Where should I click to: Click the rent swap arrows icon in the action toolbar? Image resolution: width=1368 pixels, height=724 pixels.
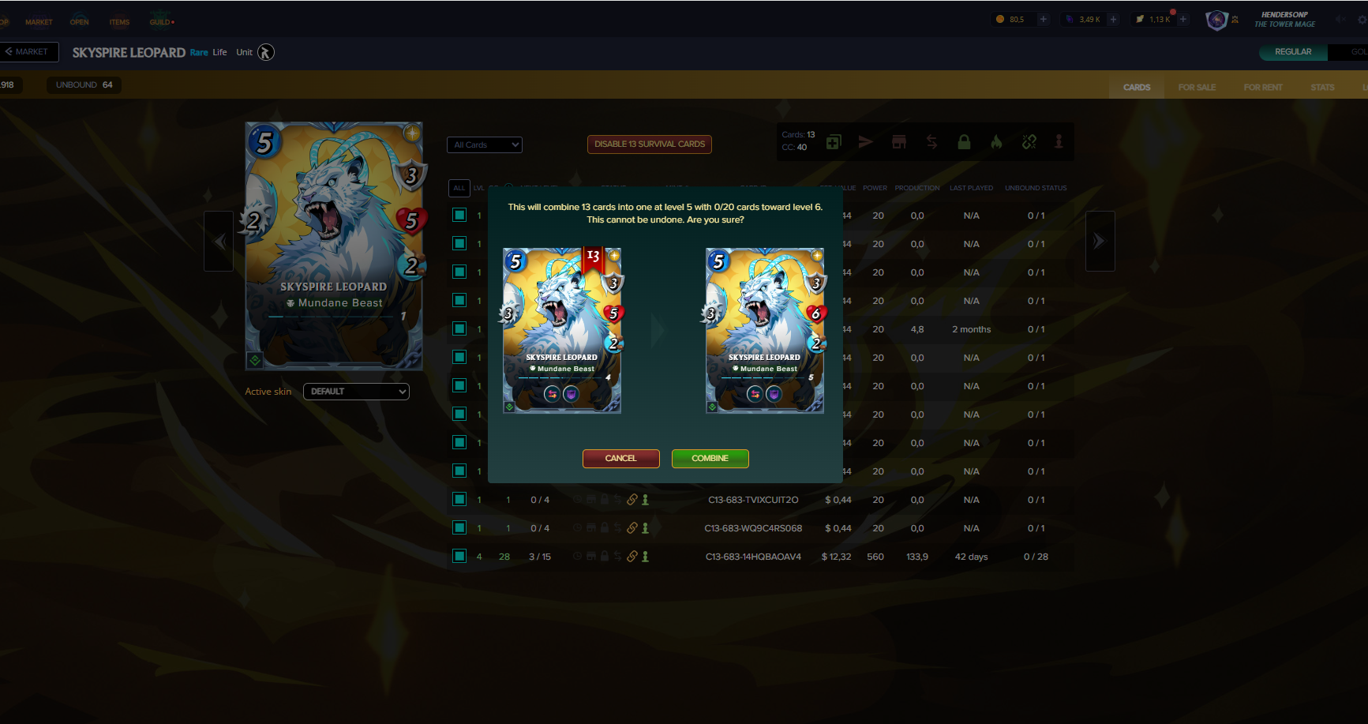[x=932, y=142]
